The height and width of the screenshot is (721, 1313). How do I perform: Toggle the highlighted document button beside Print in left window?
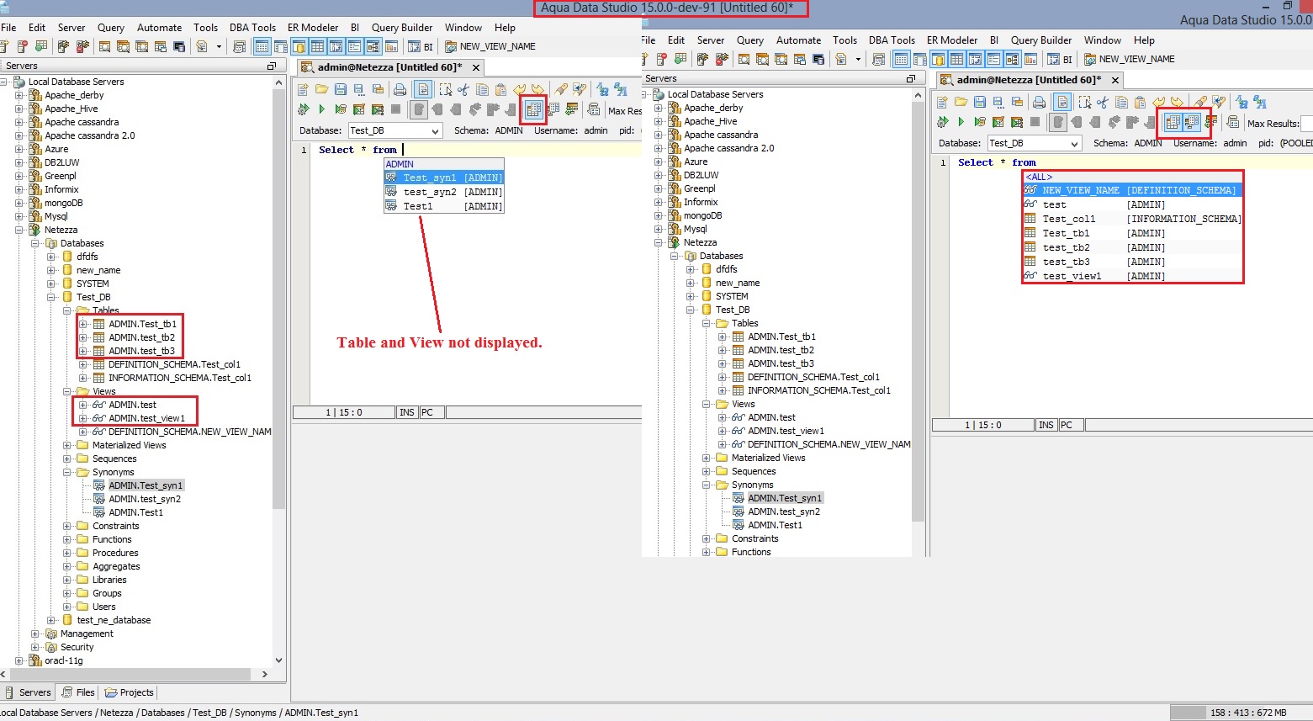pos(423,89)
